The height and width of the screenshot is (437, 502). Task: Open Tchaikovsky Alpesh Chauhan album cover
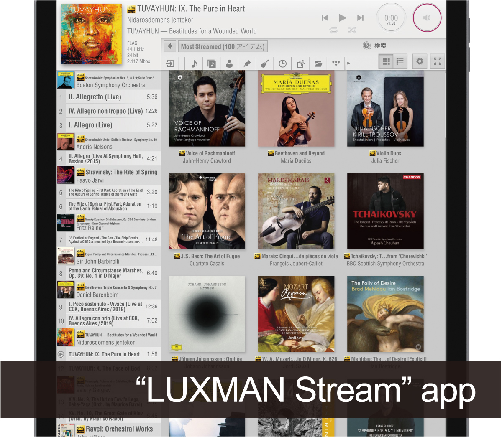[x=385, y=211]
